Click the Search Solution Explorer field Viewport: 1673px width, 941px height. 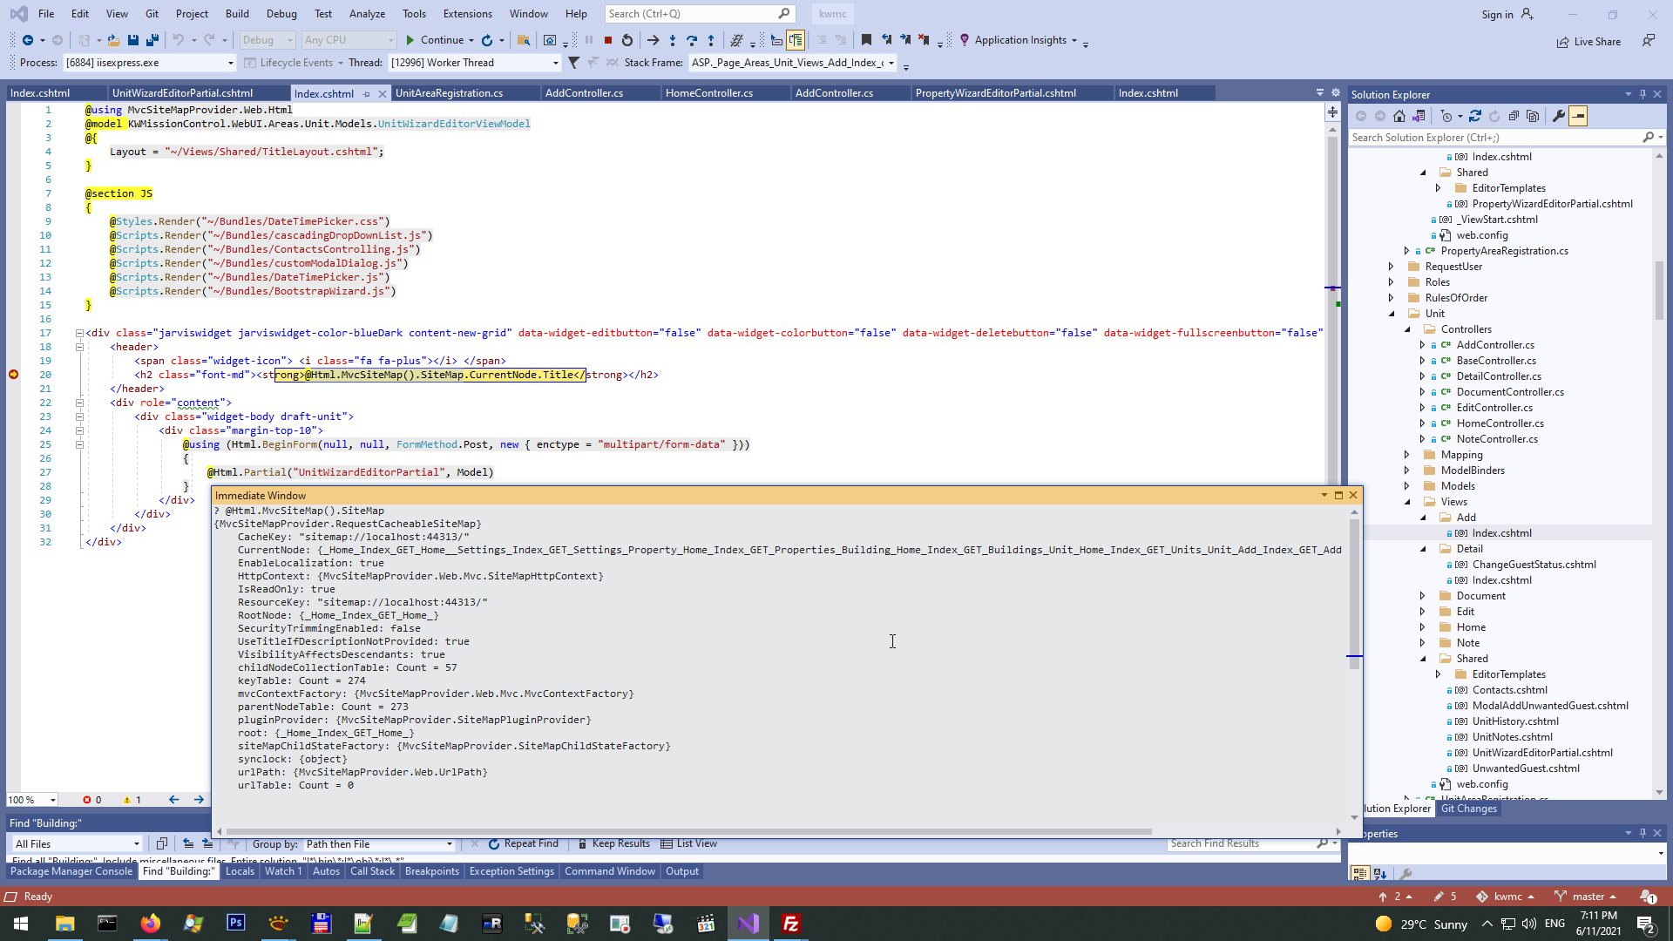[x=1494, y=138]
